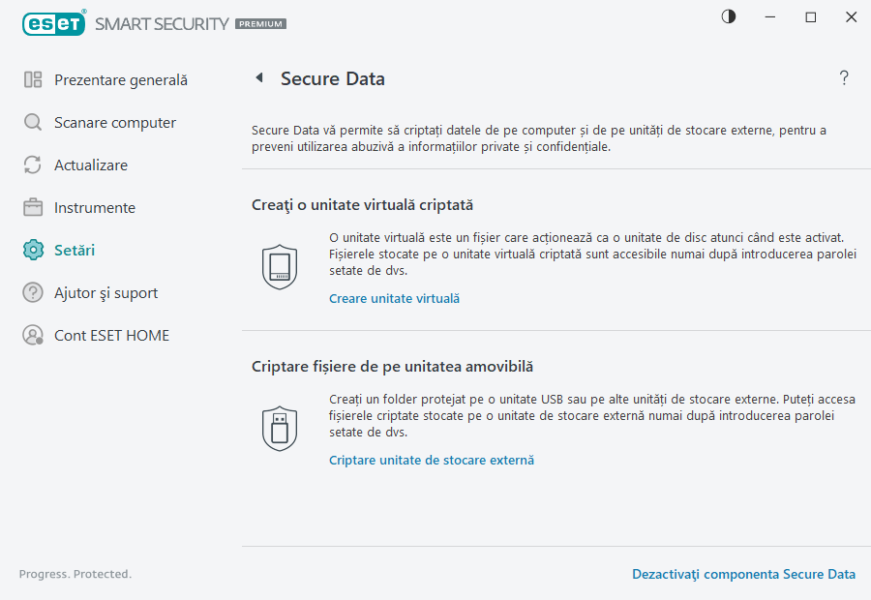Select Instrumente in the sidebar
Screen dimensions: 871x600
[x=94, y=207]
